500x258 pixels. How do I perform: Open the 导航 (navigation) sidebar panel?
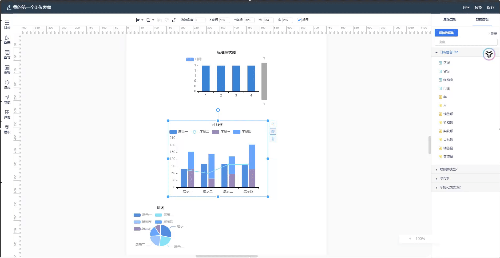coord(7,99)
